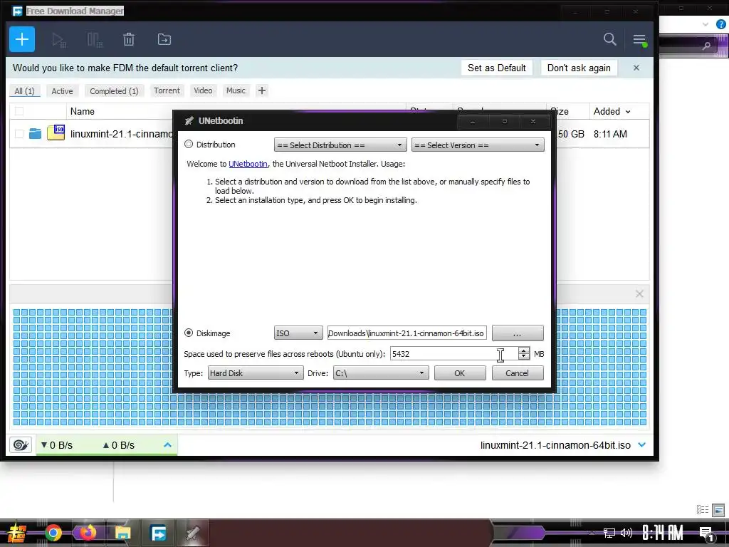The image size is (729, 547).
Task: Decrease persistence space with down arrow
Action: click(x=524, y=358)
